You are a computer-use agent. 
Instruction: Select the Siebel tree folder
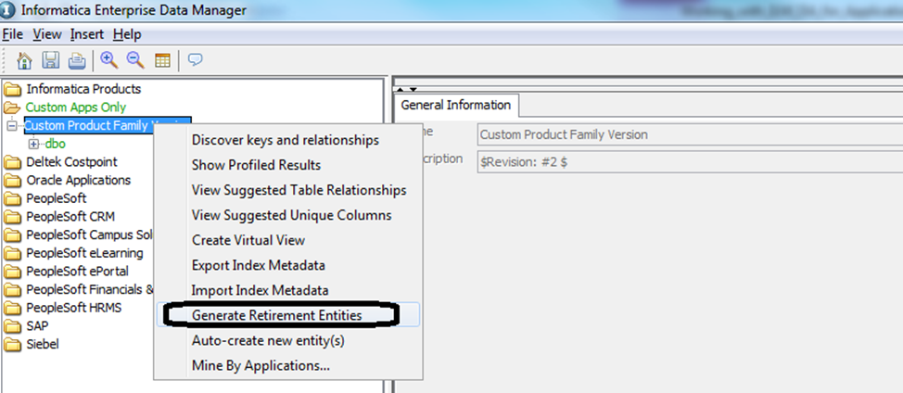coord(44,344)
